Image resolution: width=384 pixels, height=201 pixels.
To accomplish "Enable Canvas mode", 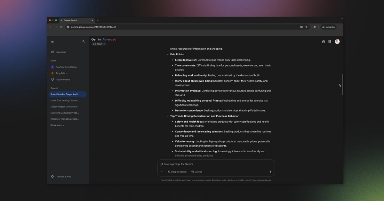I will tap(197, 172).
